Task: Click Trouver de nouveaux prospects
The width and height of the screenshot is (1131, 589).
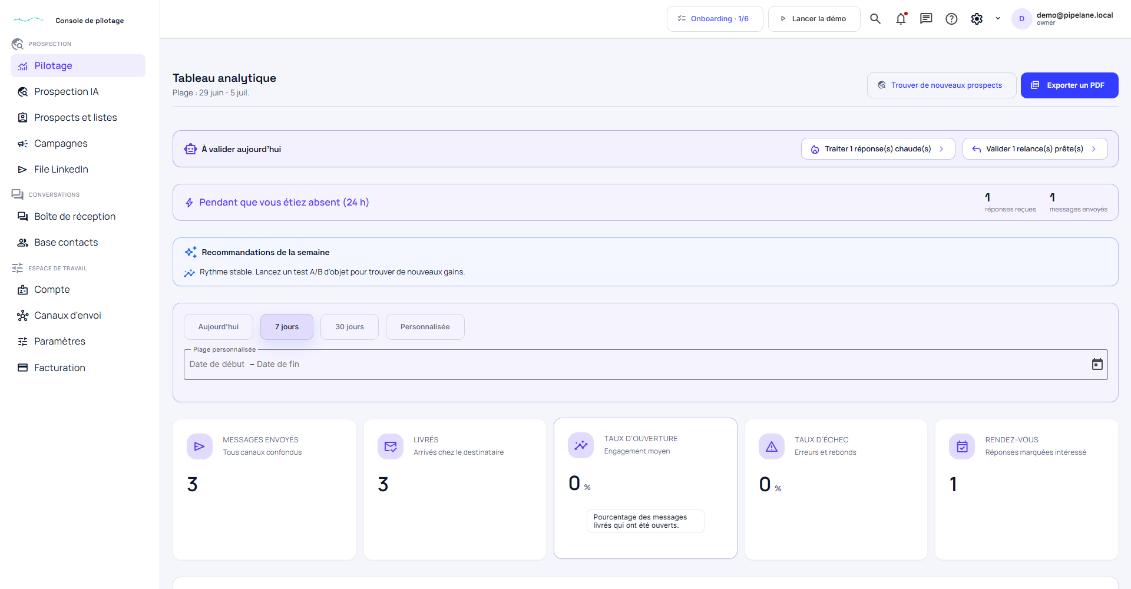Action: point(941,85)
